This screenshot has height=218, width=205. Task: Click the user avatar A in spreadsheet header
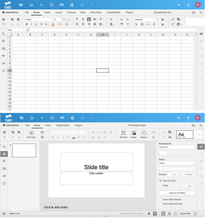pos(198,5)
